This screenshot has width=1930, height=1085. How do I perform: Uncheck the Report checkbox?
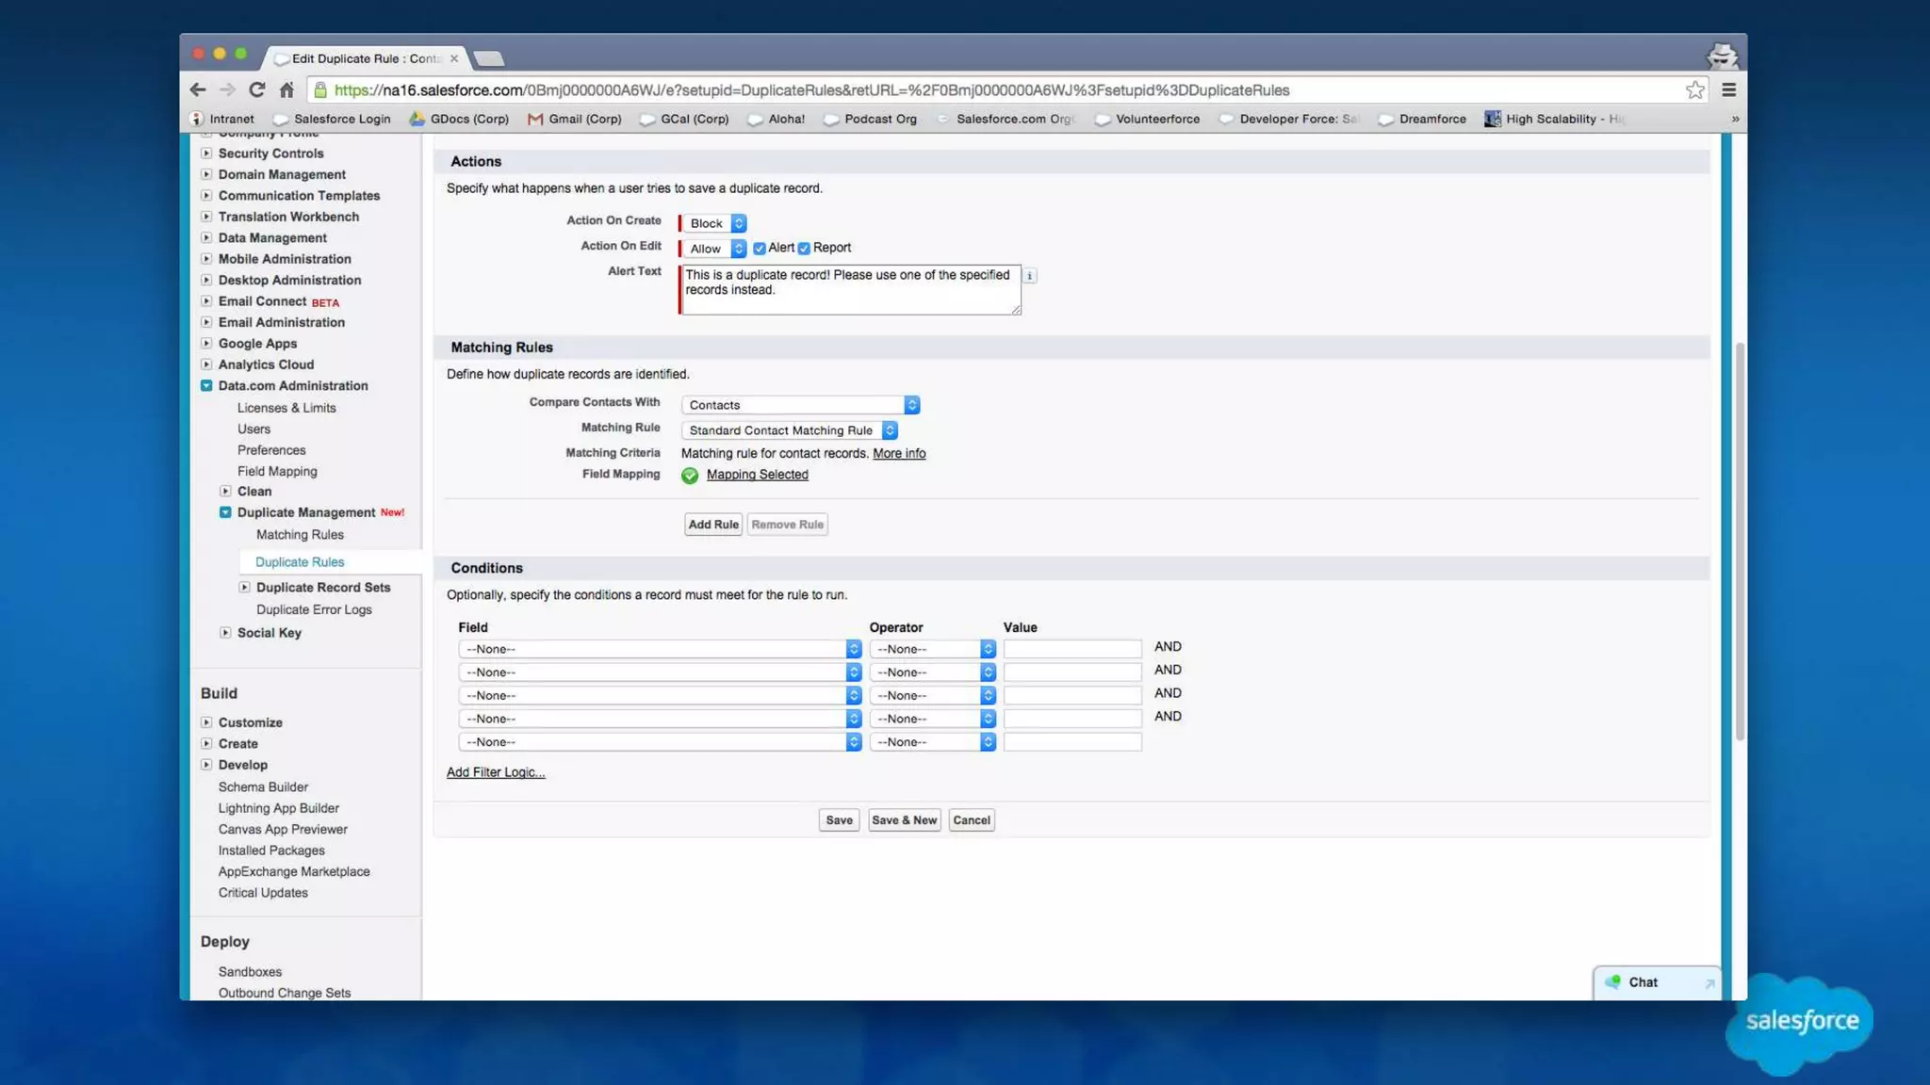point(804,249)
